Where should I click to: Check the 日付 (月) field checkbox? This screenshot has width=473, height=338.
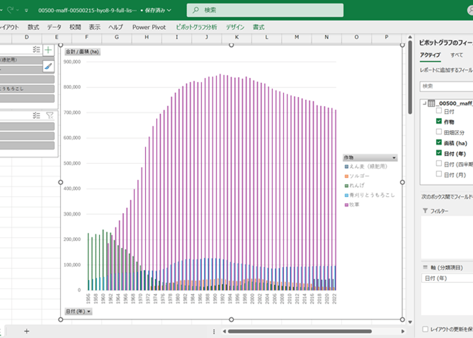pos(439,174)
